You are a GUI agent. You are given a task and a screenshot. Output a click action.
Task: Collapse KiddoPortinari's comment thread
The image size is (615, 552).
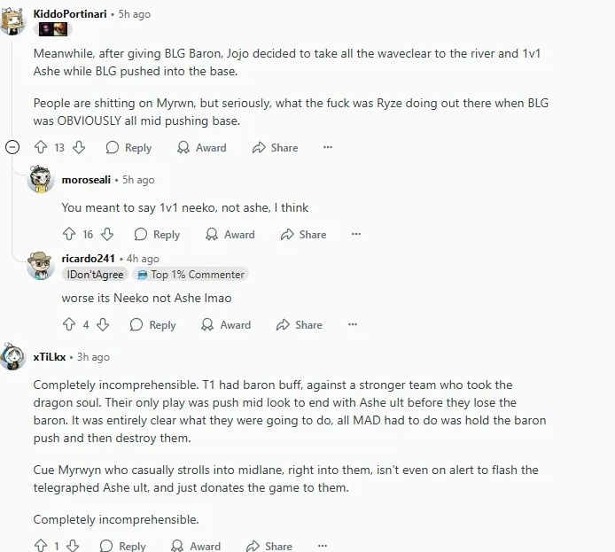coord(12,147)
